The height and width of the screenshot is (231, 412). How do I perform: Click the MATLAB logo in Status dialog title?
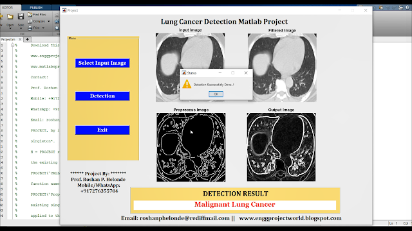(x=184, y=73)
